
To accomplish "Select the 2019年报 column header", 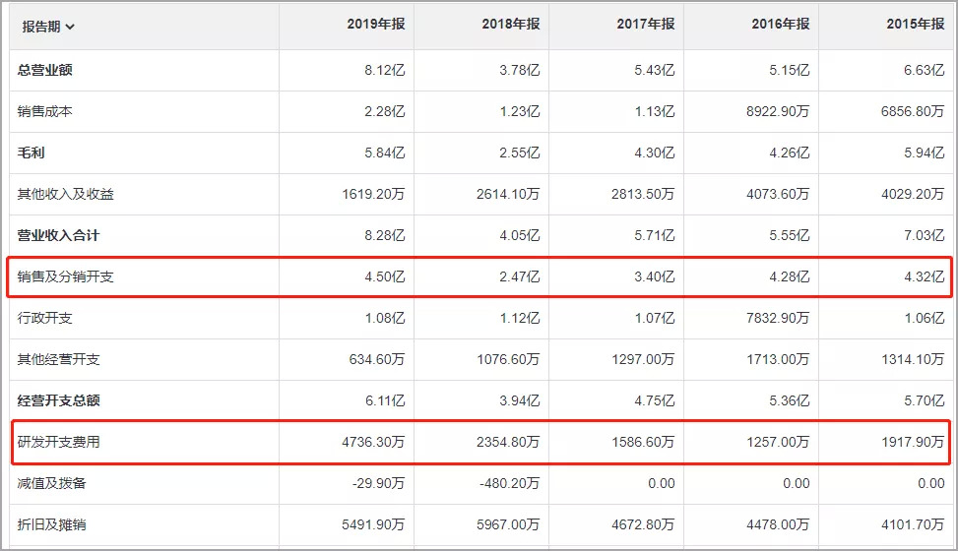I will point(376,26).
